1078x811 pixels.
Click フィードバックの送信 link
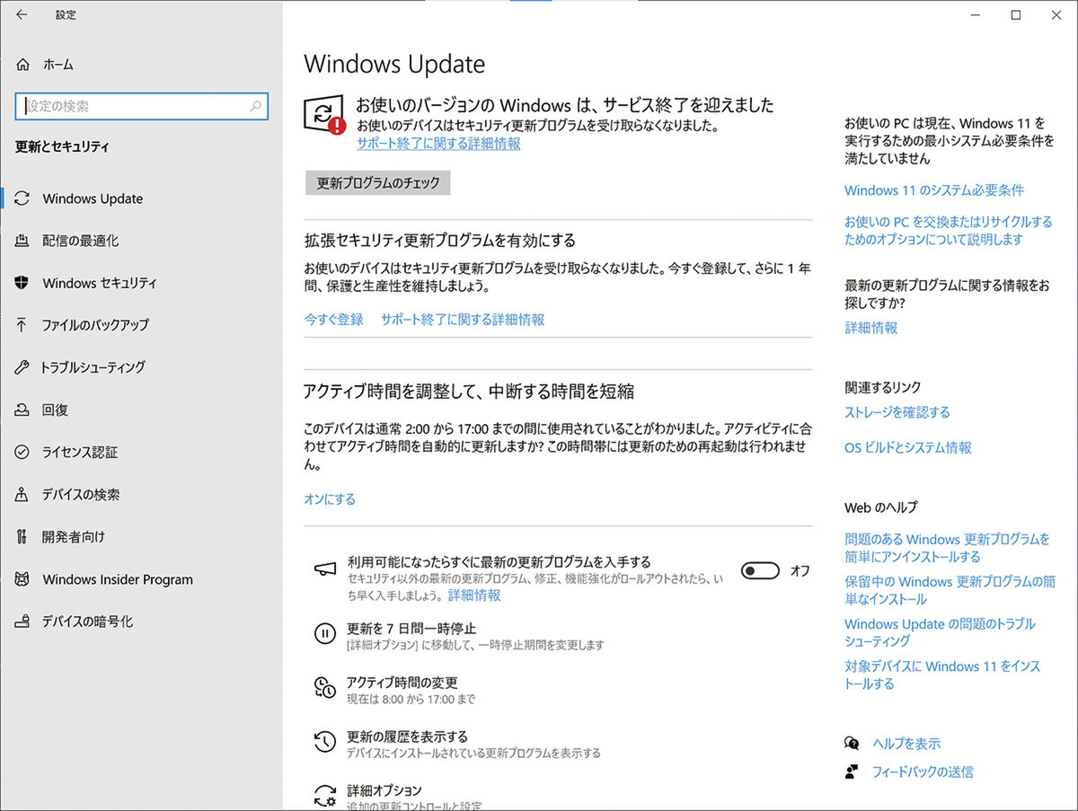[x=923, y=771]
